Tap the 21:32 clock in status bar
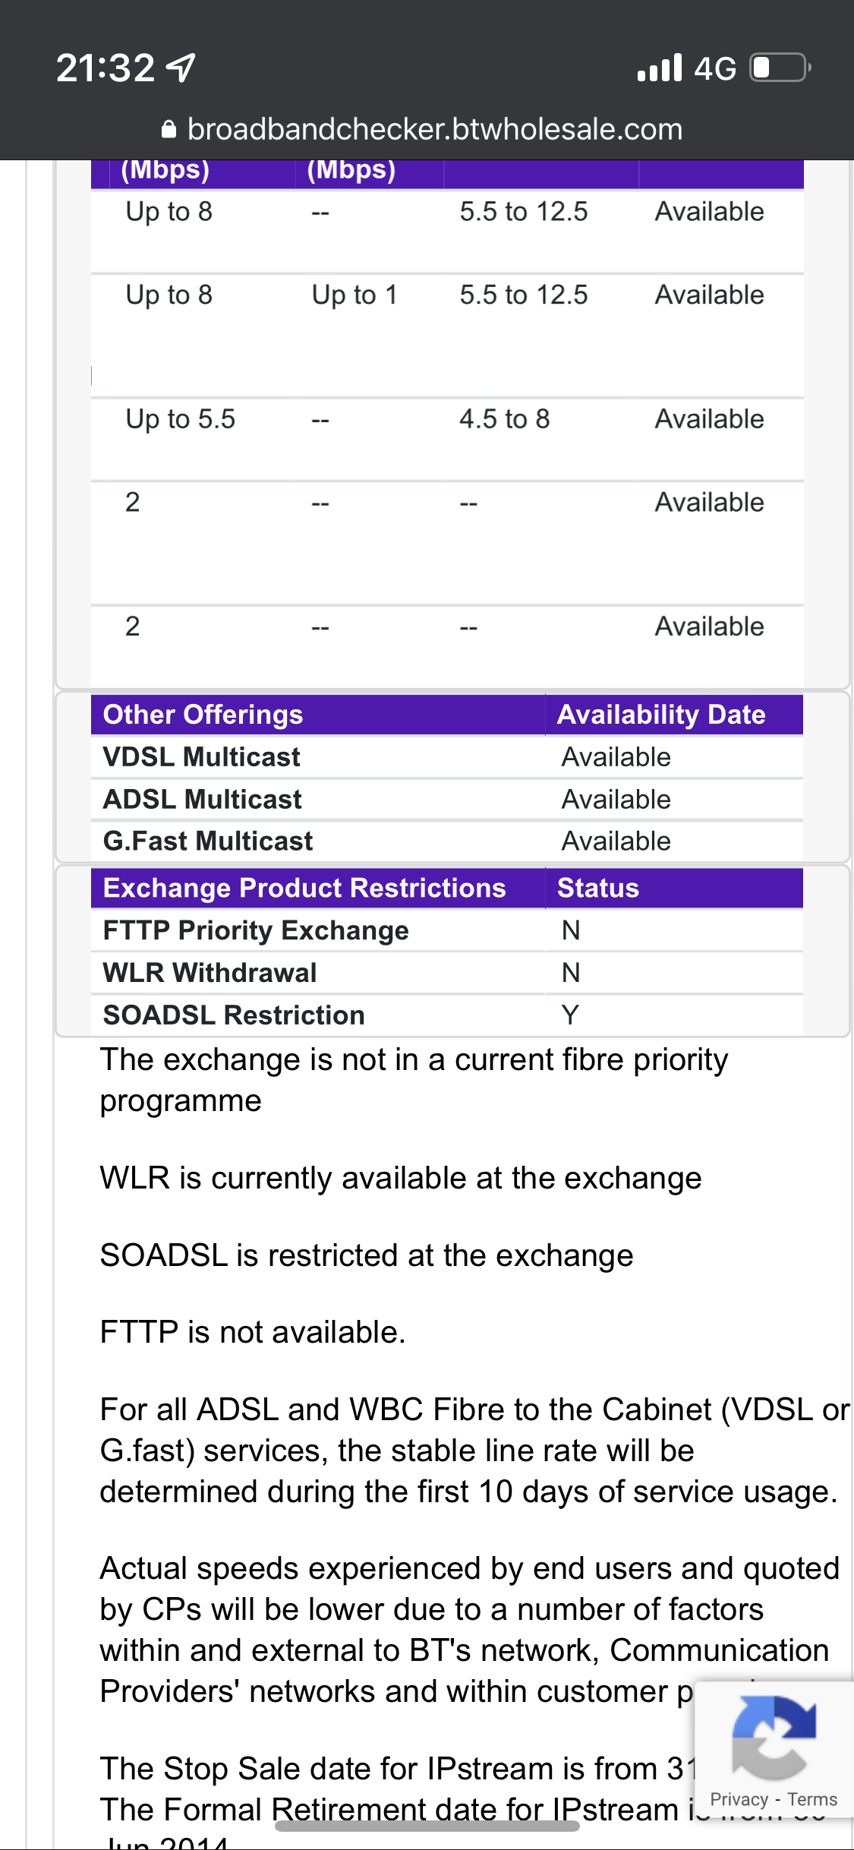The width and height of the screenshot is (854, 1850). click(106, 68)
